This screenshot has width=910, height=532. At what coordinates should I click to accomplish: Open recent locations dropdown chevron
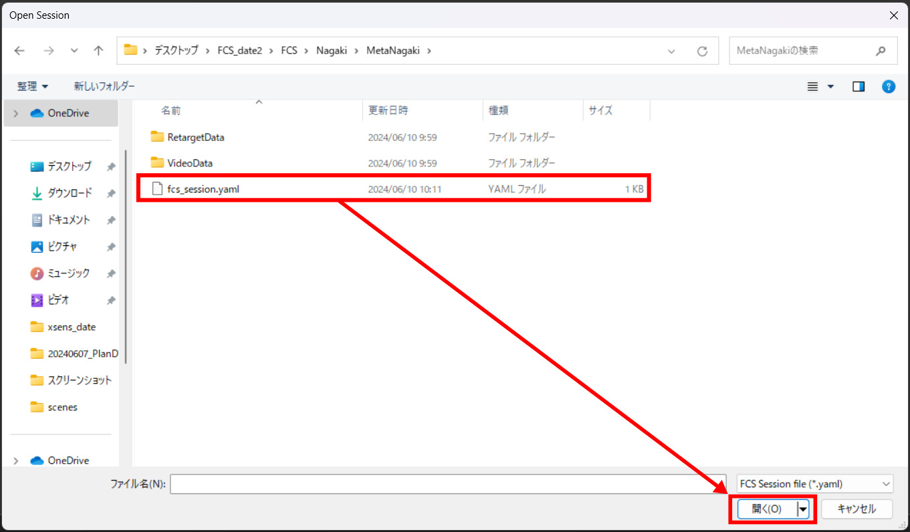(x=74, y=51)
